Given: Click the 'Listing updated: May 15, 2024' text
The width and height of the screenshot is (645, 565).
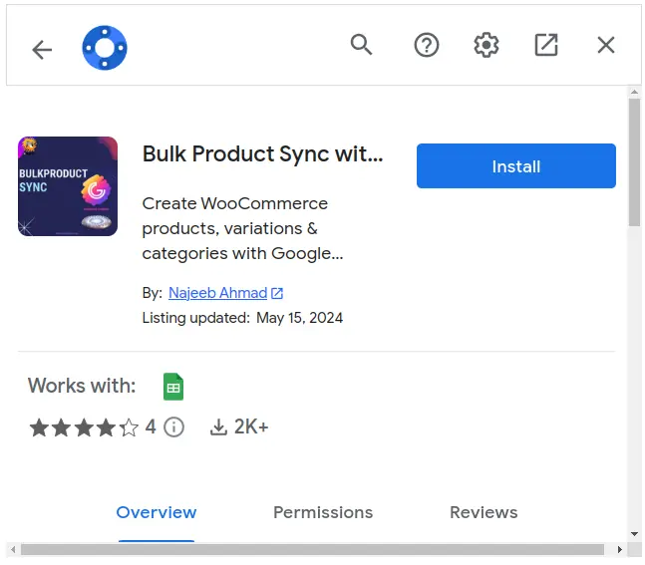Looking at the screenshot, I should tap(242, 318).
